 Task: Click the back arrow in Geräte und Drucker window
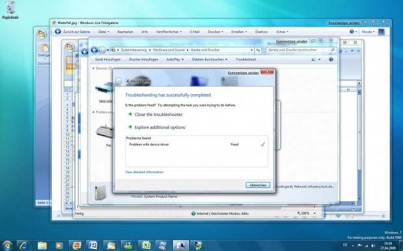(x=94, y=50)
